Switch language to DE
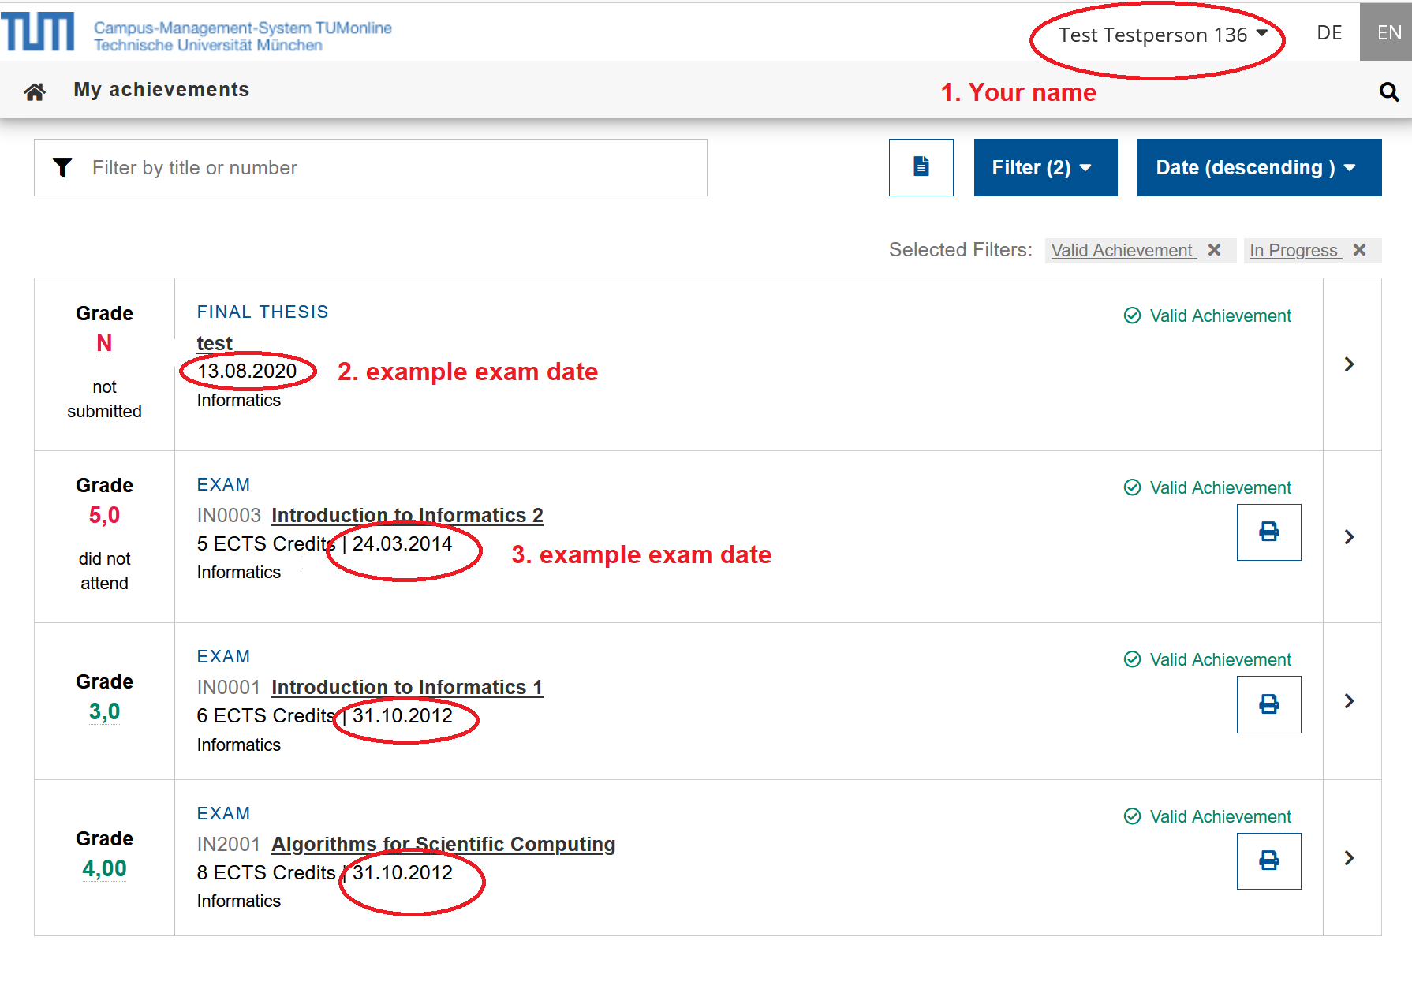The image size is (1412, 1004). 1329,33
